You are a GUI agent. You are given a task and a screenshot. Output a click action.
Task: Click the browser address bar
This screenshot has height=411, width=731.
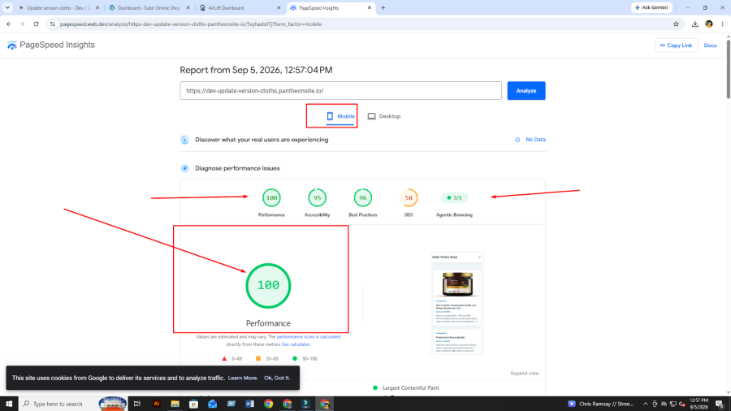(364, 24)
